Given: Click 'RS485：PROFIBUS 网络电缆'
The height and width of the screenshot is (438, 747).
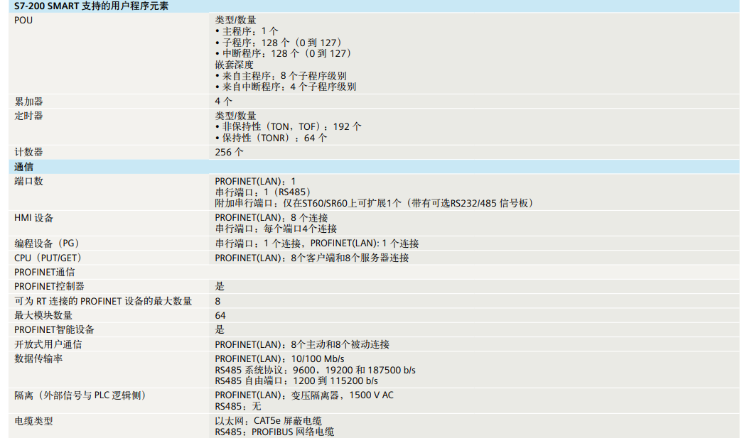Looking at the screenshot, I should coord(274,432).
